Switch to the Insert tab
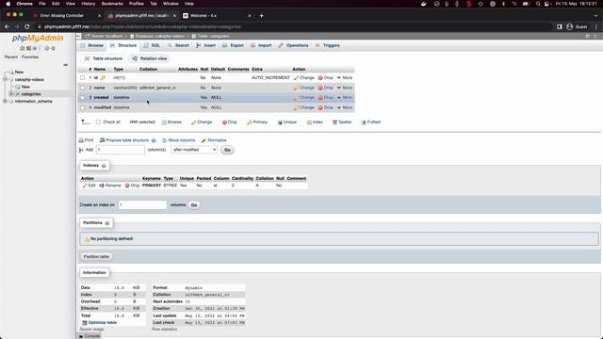 click(x=205, y=45)
